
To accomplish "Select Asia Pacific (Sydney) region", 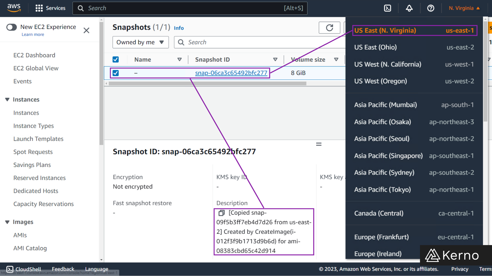I will coord(414,172).
